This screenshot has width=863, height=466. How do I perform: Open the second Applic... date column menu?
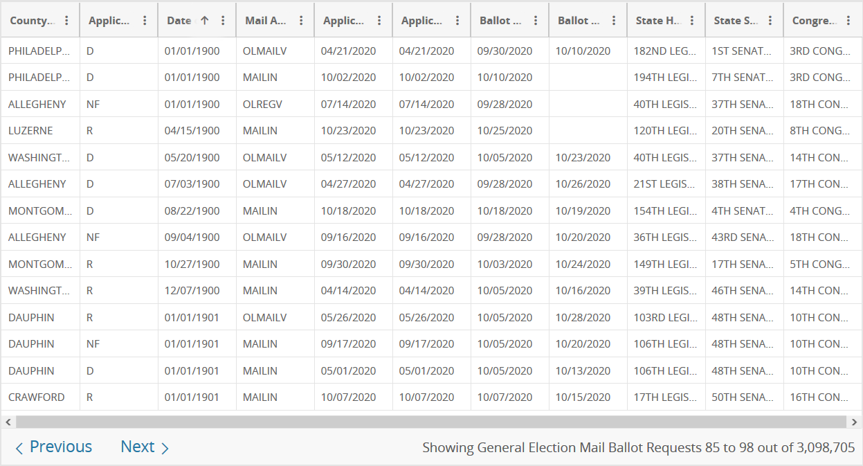[x=457, y=21]
